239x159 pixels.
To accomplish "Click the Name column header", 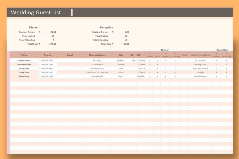I will [24, 55].
